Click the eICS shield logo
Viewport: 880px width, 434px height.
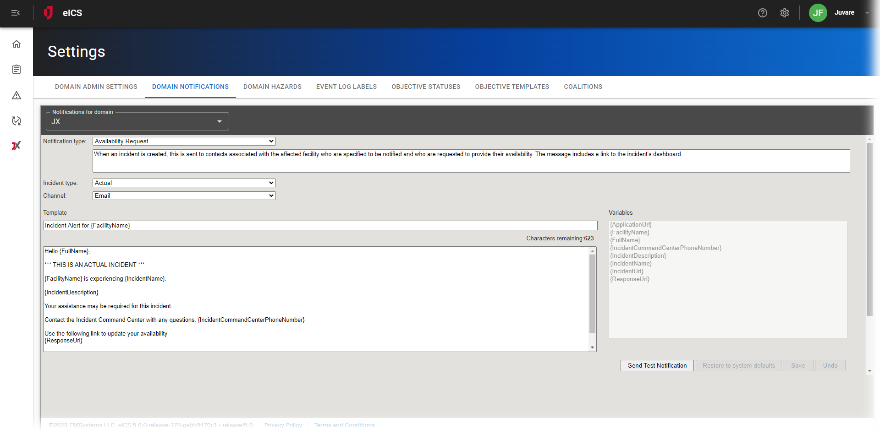49,13
